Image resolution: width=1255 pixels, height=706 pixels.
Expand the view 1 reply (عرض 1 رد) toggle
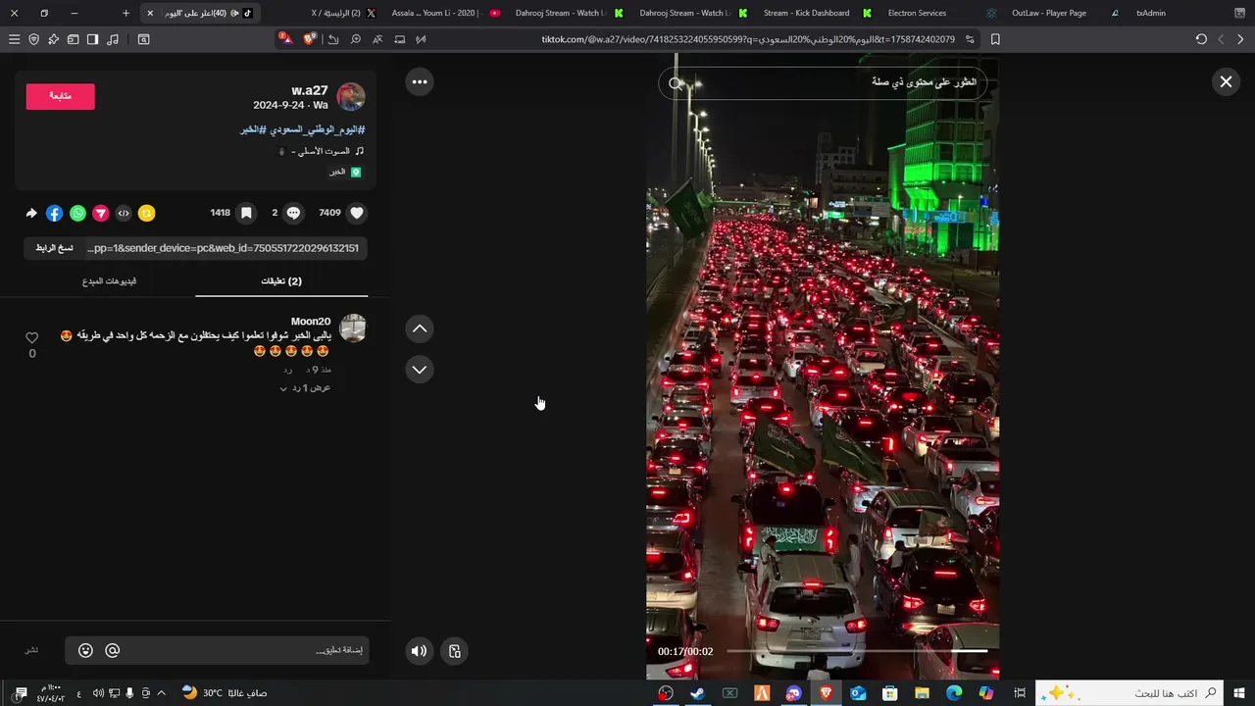point(305,388)
